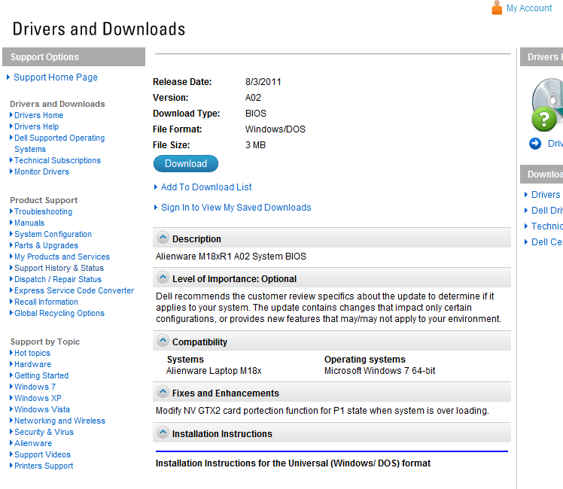Click the Drivers and Downloads page title
The image size is (563, 489).
click(x=99, y=29)
